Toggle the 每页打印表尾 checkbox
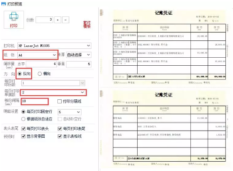This screenshot has height=171, width=233. pos(60,128)
